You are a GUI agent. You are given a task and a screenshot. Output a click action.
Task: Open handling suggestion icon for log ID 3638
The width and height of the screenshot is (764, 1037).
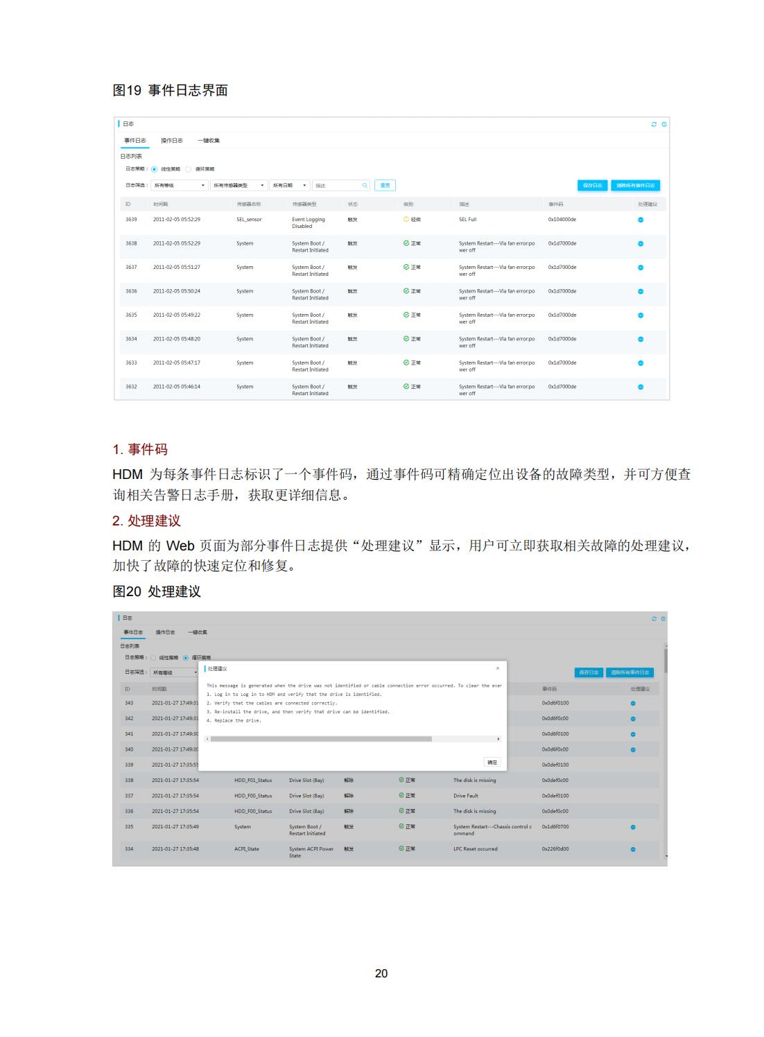[x=641, y=244]
